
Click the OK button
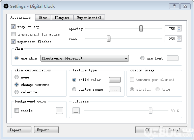(147, 130)
